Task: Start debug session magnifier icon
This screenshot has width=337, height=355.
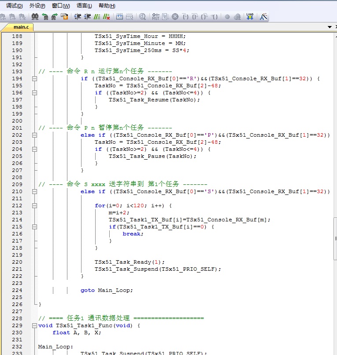Action: (142, 16)
